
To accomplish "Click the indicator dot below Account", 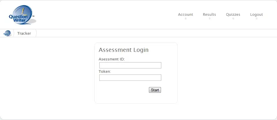I will click(x=186, y=19).
